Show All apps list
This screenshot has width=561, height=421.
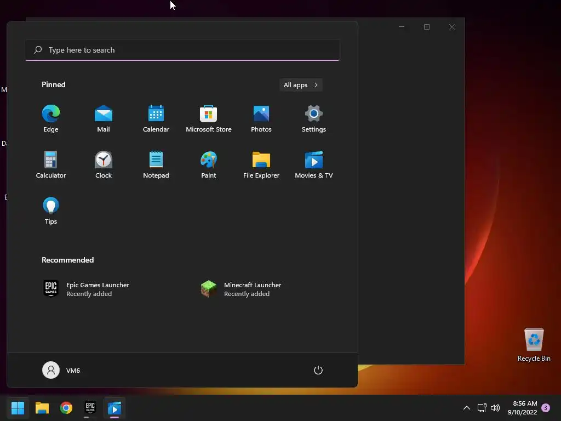(301, 85)
